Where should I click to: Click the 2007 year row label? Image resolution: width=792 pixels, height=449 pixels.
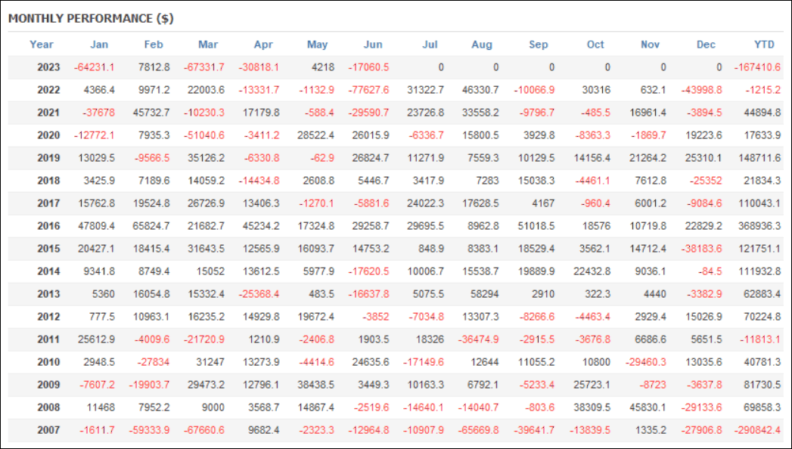(48, 430)
